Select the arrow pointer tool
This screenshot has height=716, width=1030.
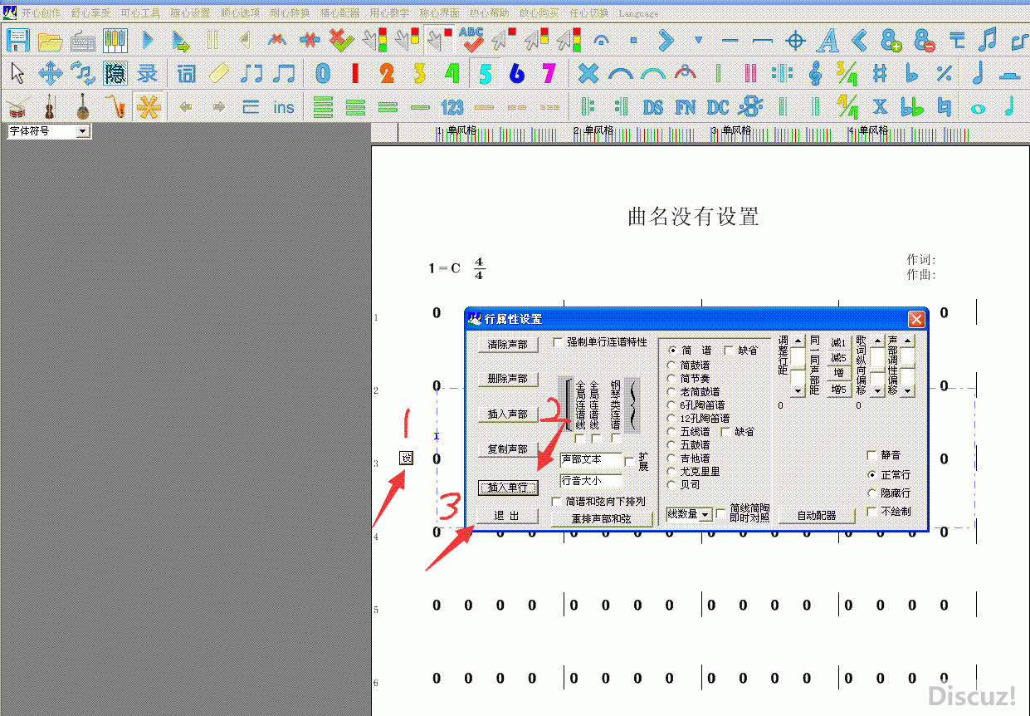17,74
